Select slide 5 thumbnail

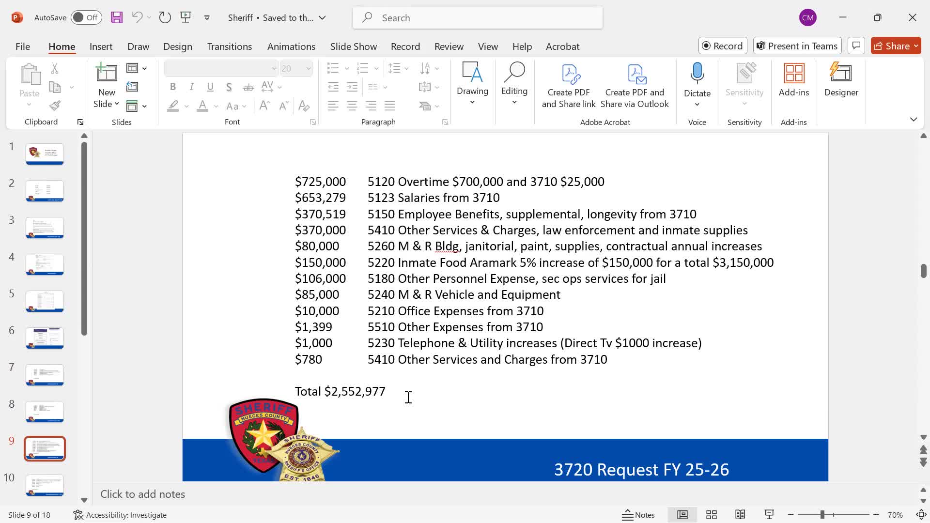[45, 301]
